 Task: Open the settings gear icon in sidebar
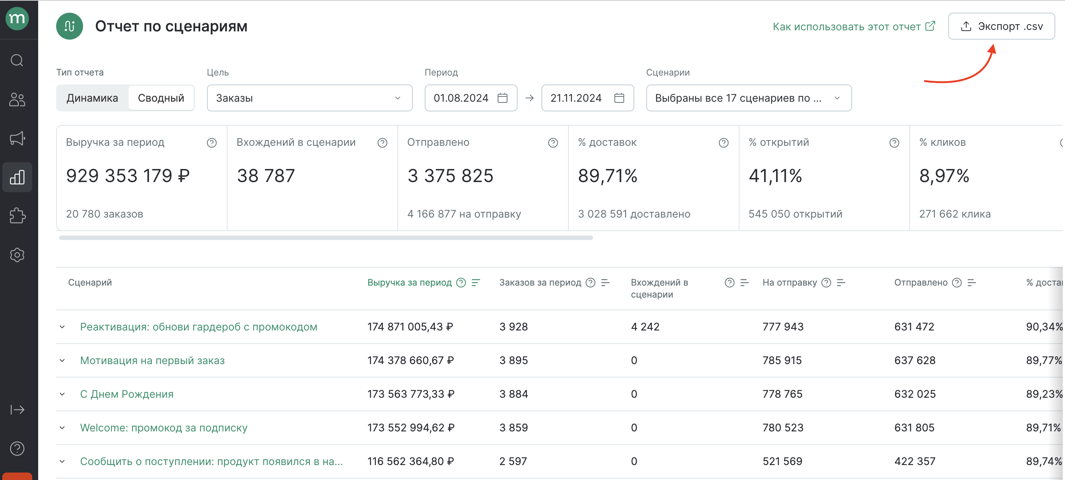pos(17,255)
